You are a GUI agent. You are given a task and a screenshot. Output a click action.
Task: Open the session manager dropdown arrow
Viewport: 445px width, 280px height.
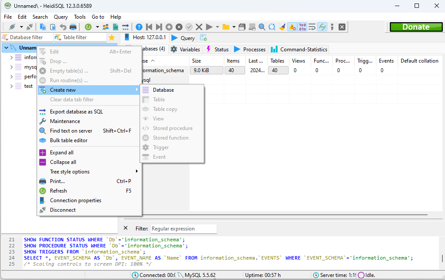(x=21, y=27)
